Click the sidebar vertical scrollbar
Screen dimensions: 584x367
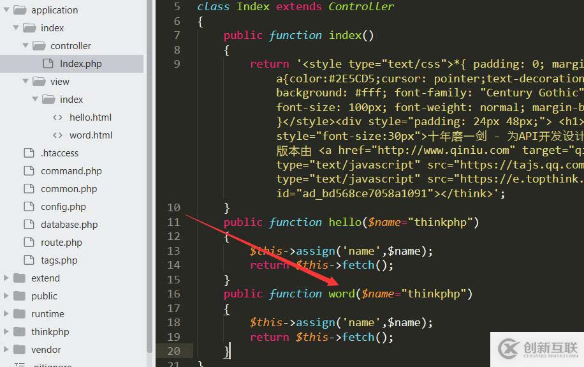pyautogui.click(x=149, y=176)
